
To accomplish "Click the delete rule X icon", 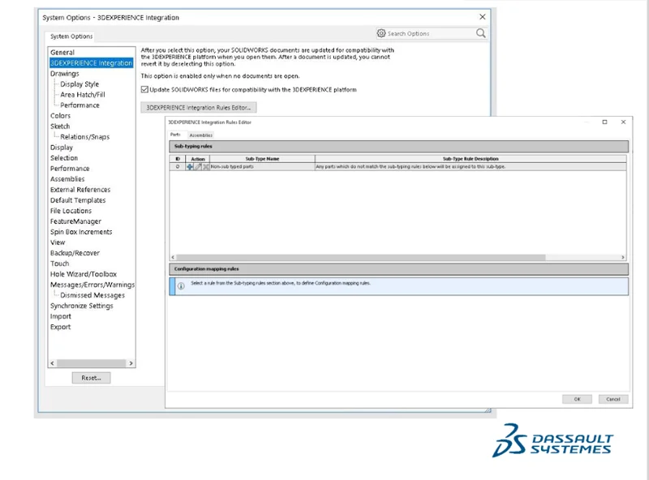I will (x=206, y=167).
